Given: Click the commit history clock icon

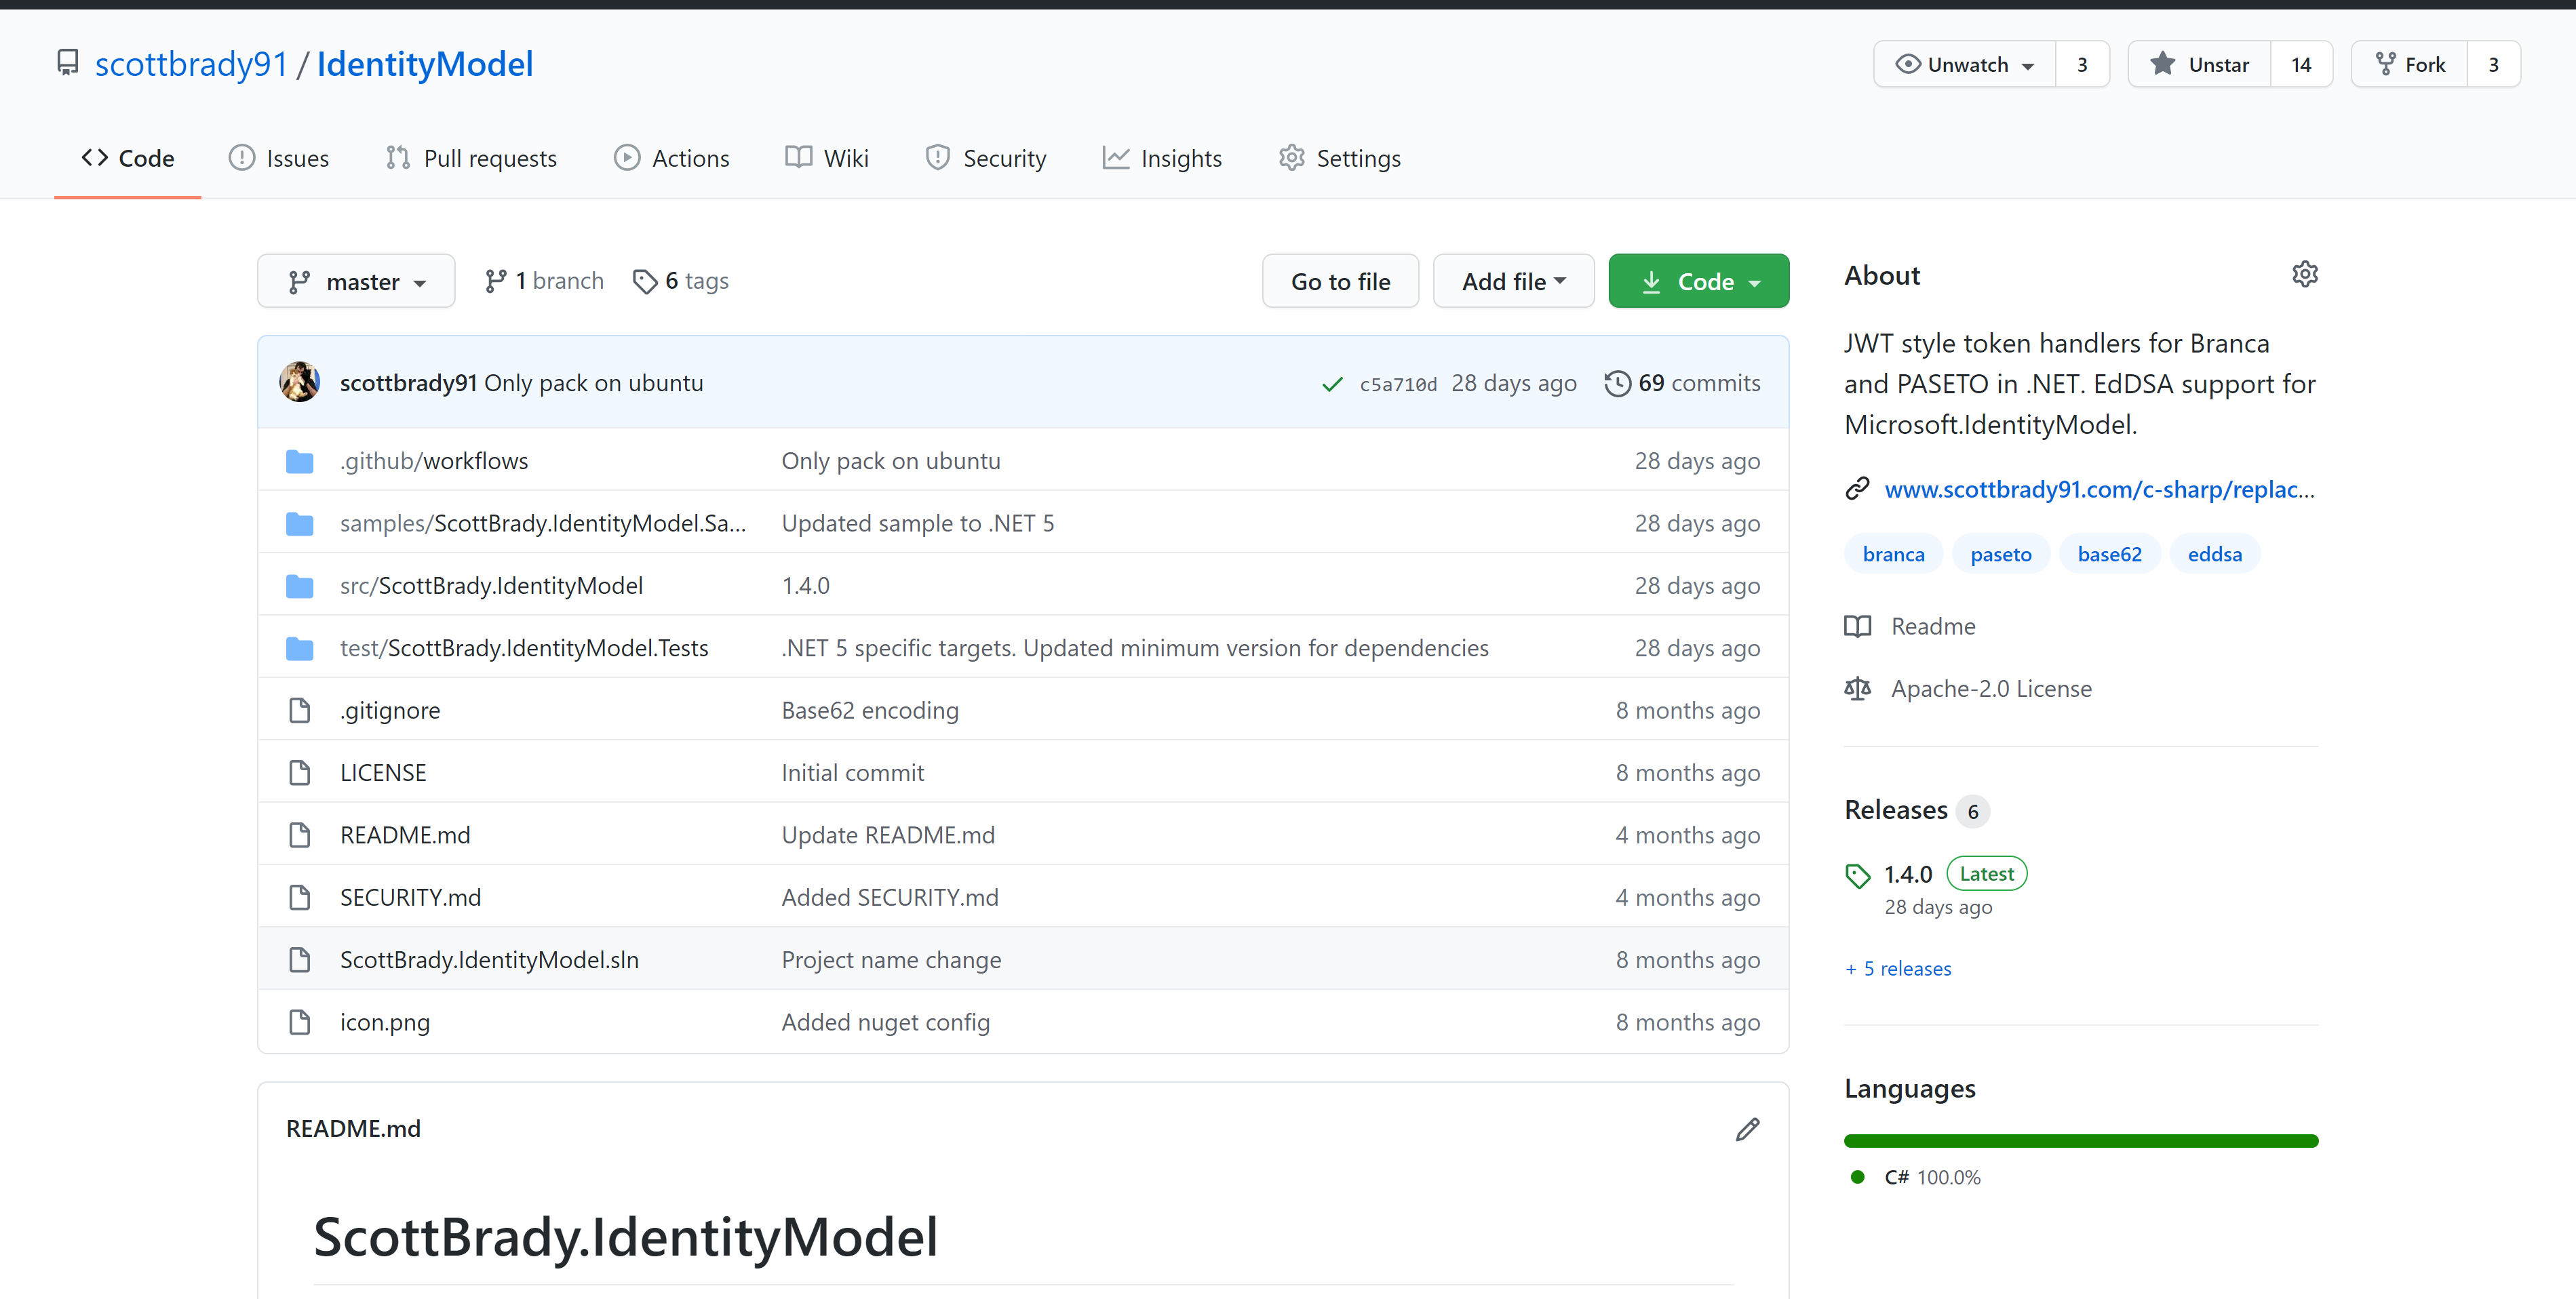Looking at the screenshot, I should (1617, 384).
